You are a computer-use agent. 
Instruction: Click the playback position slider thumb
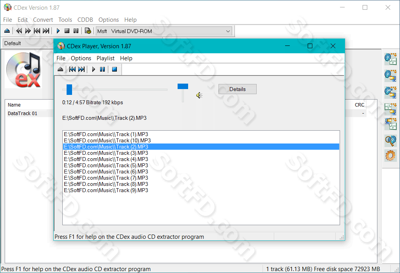click(69, 89)
